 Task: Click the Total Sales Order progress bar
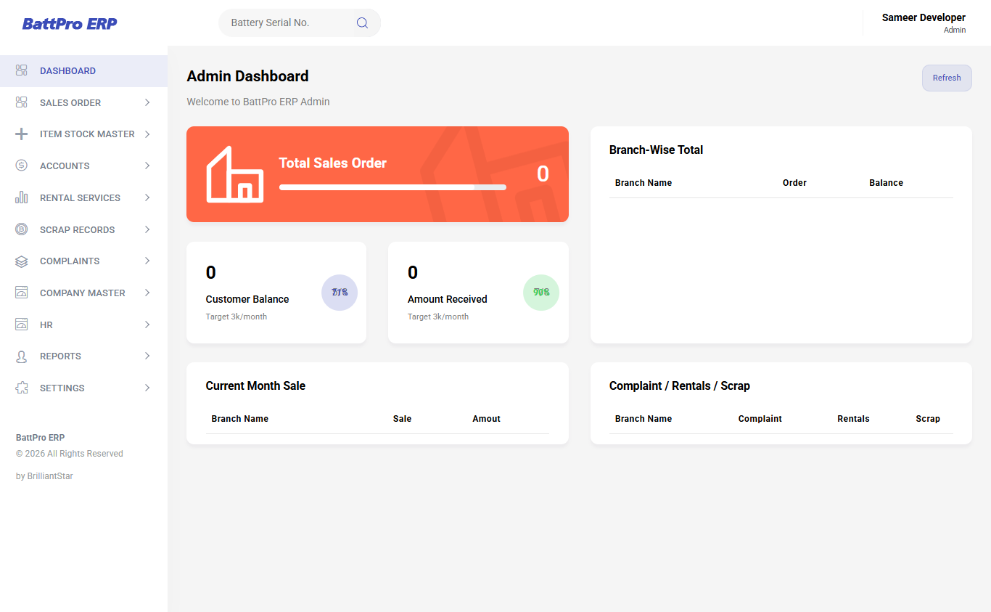point(392,187)
